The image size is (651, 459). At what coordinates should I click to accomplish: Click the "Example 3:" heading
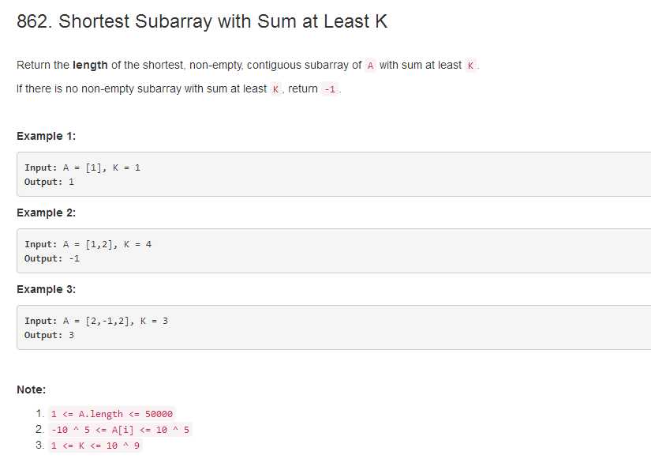coord(46,289)
